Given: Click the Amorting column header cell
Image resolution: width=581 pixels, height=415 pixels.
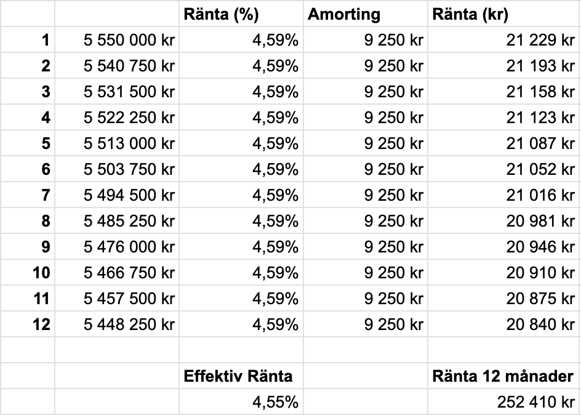Looking at the screenshot, I should coord(365,14).
